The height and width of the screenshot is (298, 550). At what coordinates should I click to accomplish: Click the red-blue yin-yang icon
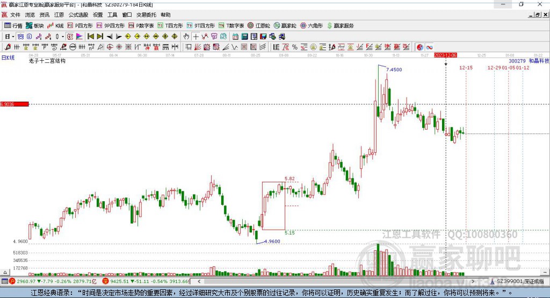point(419,47)
